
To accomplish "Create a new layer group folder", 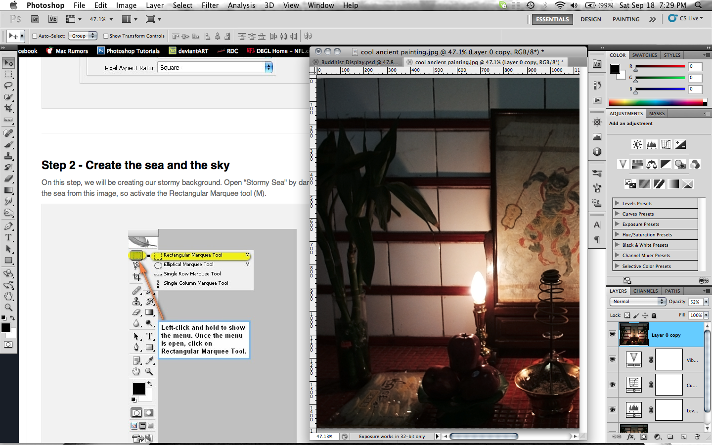I will [x=670, y=437].
